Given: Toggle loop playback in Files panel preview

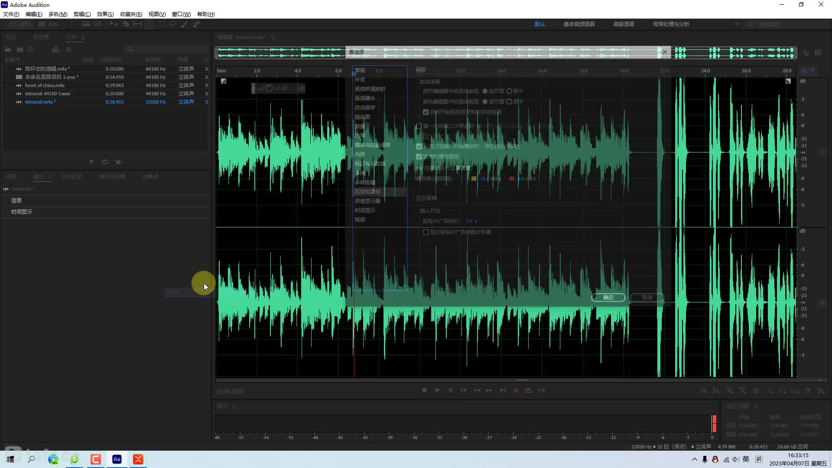Looking at the screenshot, I should [x=105, y=162].
